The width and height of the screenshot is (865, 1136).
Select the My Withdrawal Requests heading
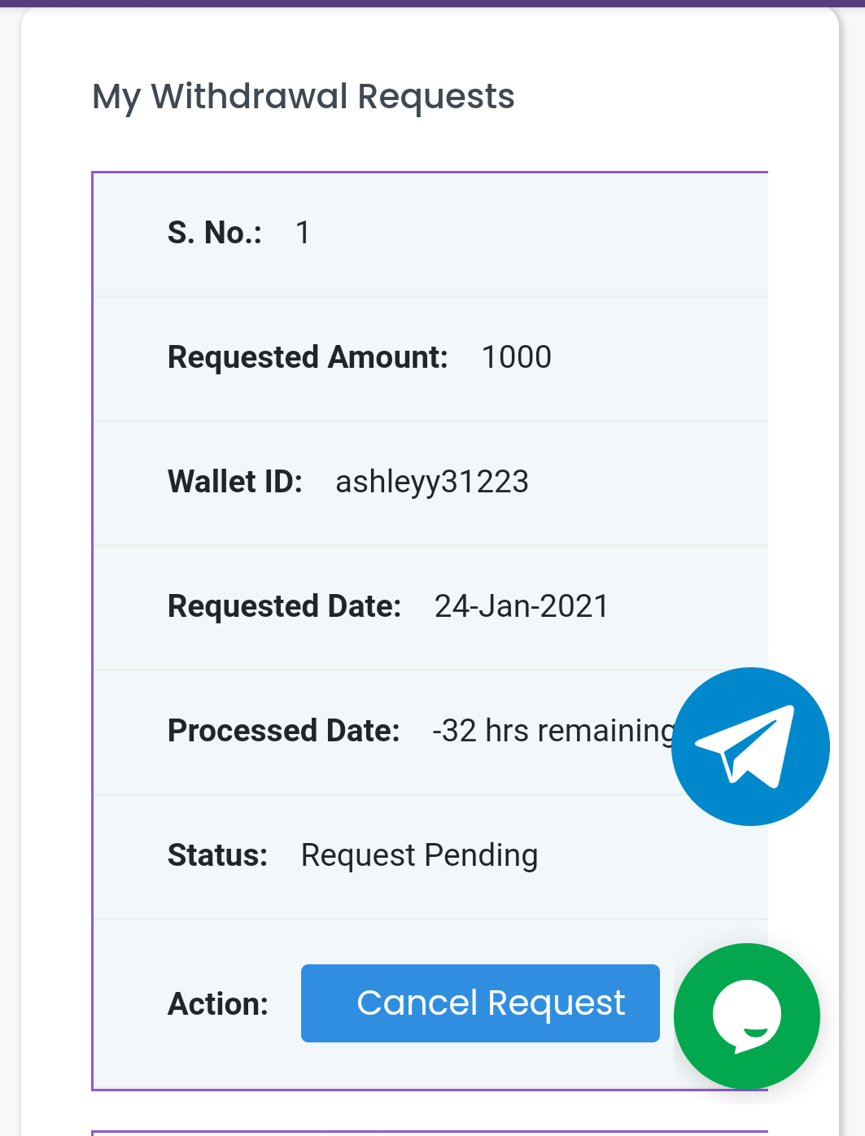click(x=303, y=97)
